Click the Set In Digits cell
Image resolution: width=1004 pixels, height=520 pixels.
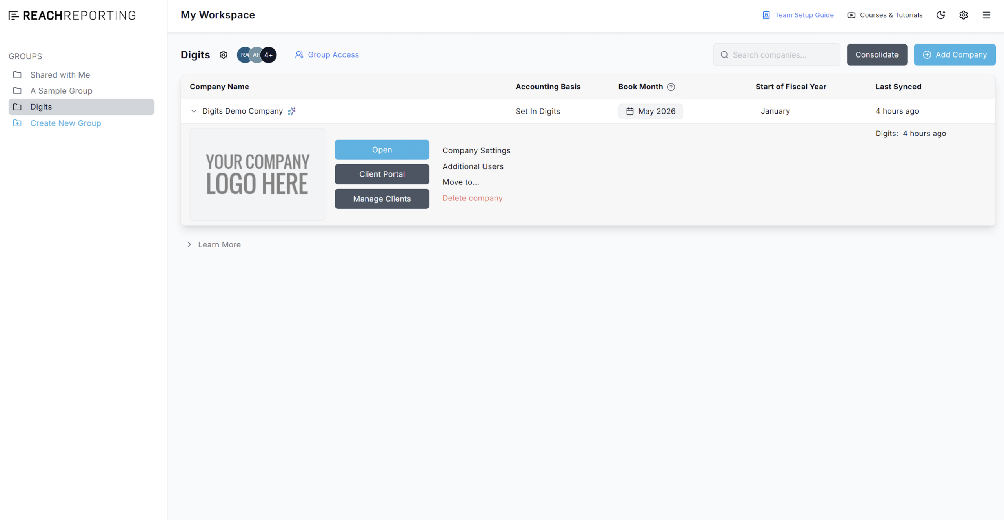538,111
